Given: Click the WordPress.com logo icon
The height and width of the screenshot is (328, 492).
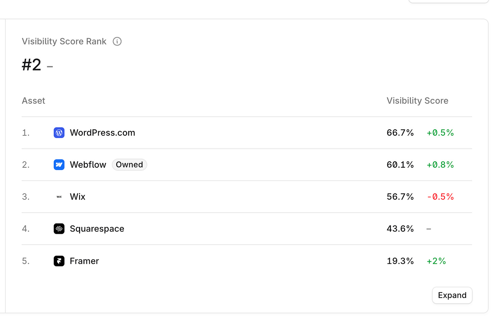Looking at the screenshot, I should pos(59,133).
